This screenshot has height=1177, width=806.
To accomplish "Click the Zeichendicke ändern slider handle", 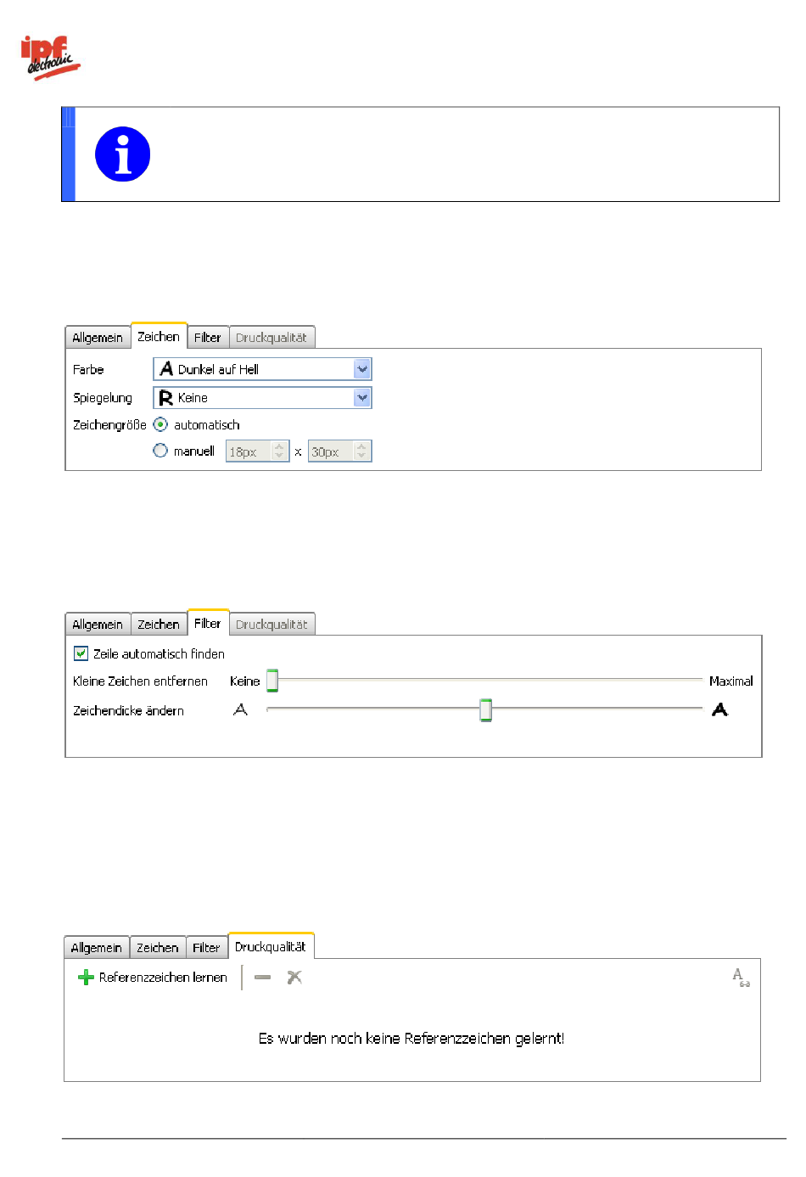I will point(485,710).
